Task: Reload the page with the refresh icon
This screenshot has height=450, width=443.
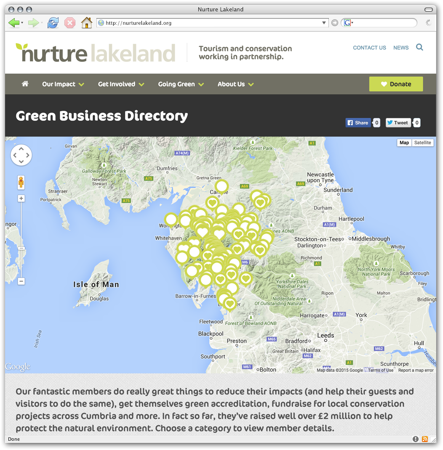Action: 53,23
